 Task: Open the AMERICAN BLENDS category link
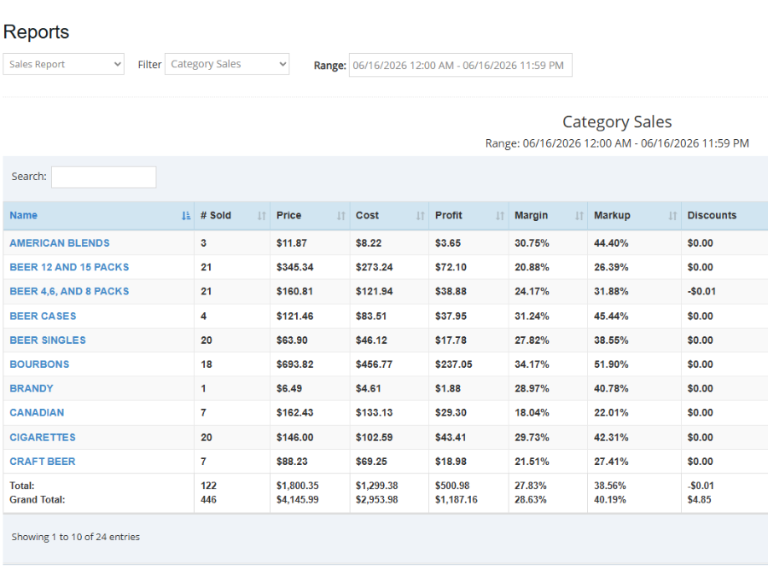(x=60, y=243)
